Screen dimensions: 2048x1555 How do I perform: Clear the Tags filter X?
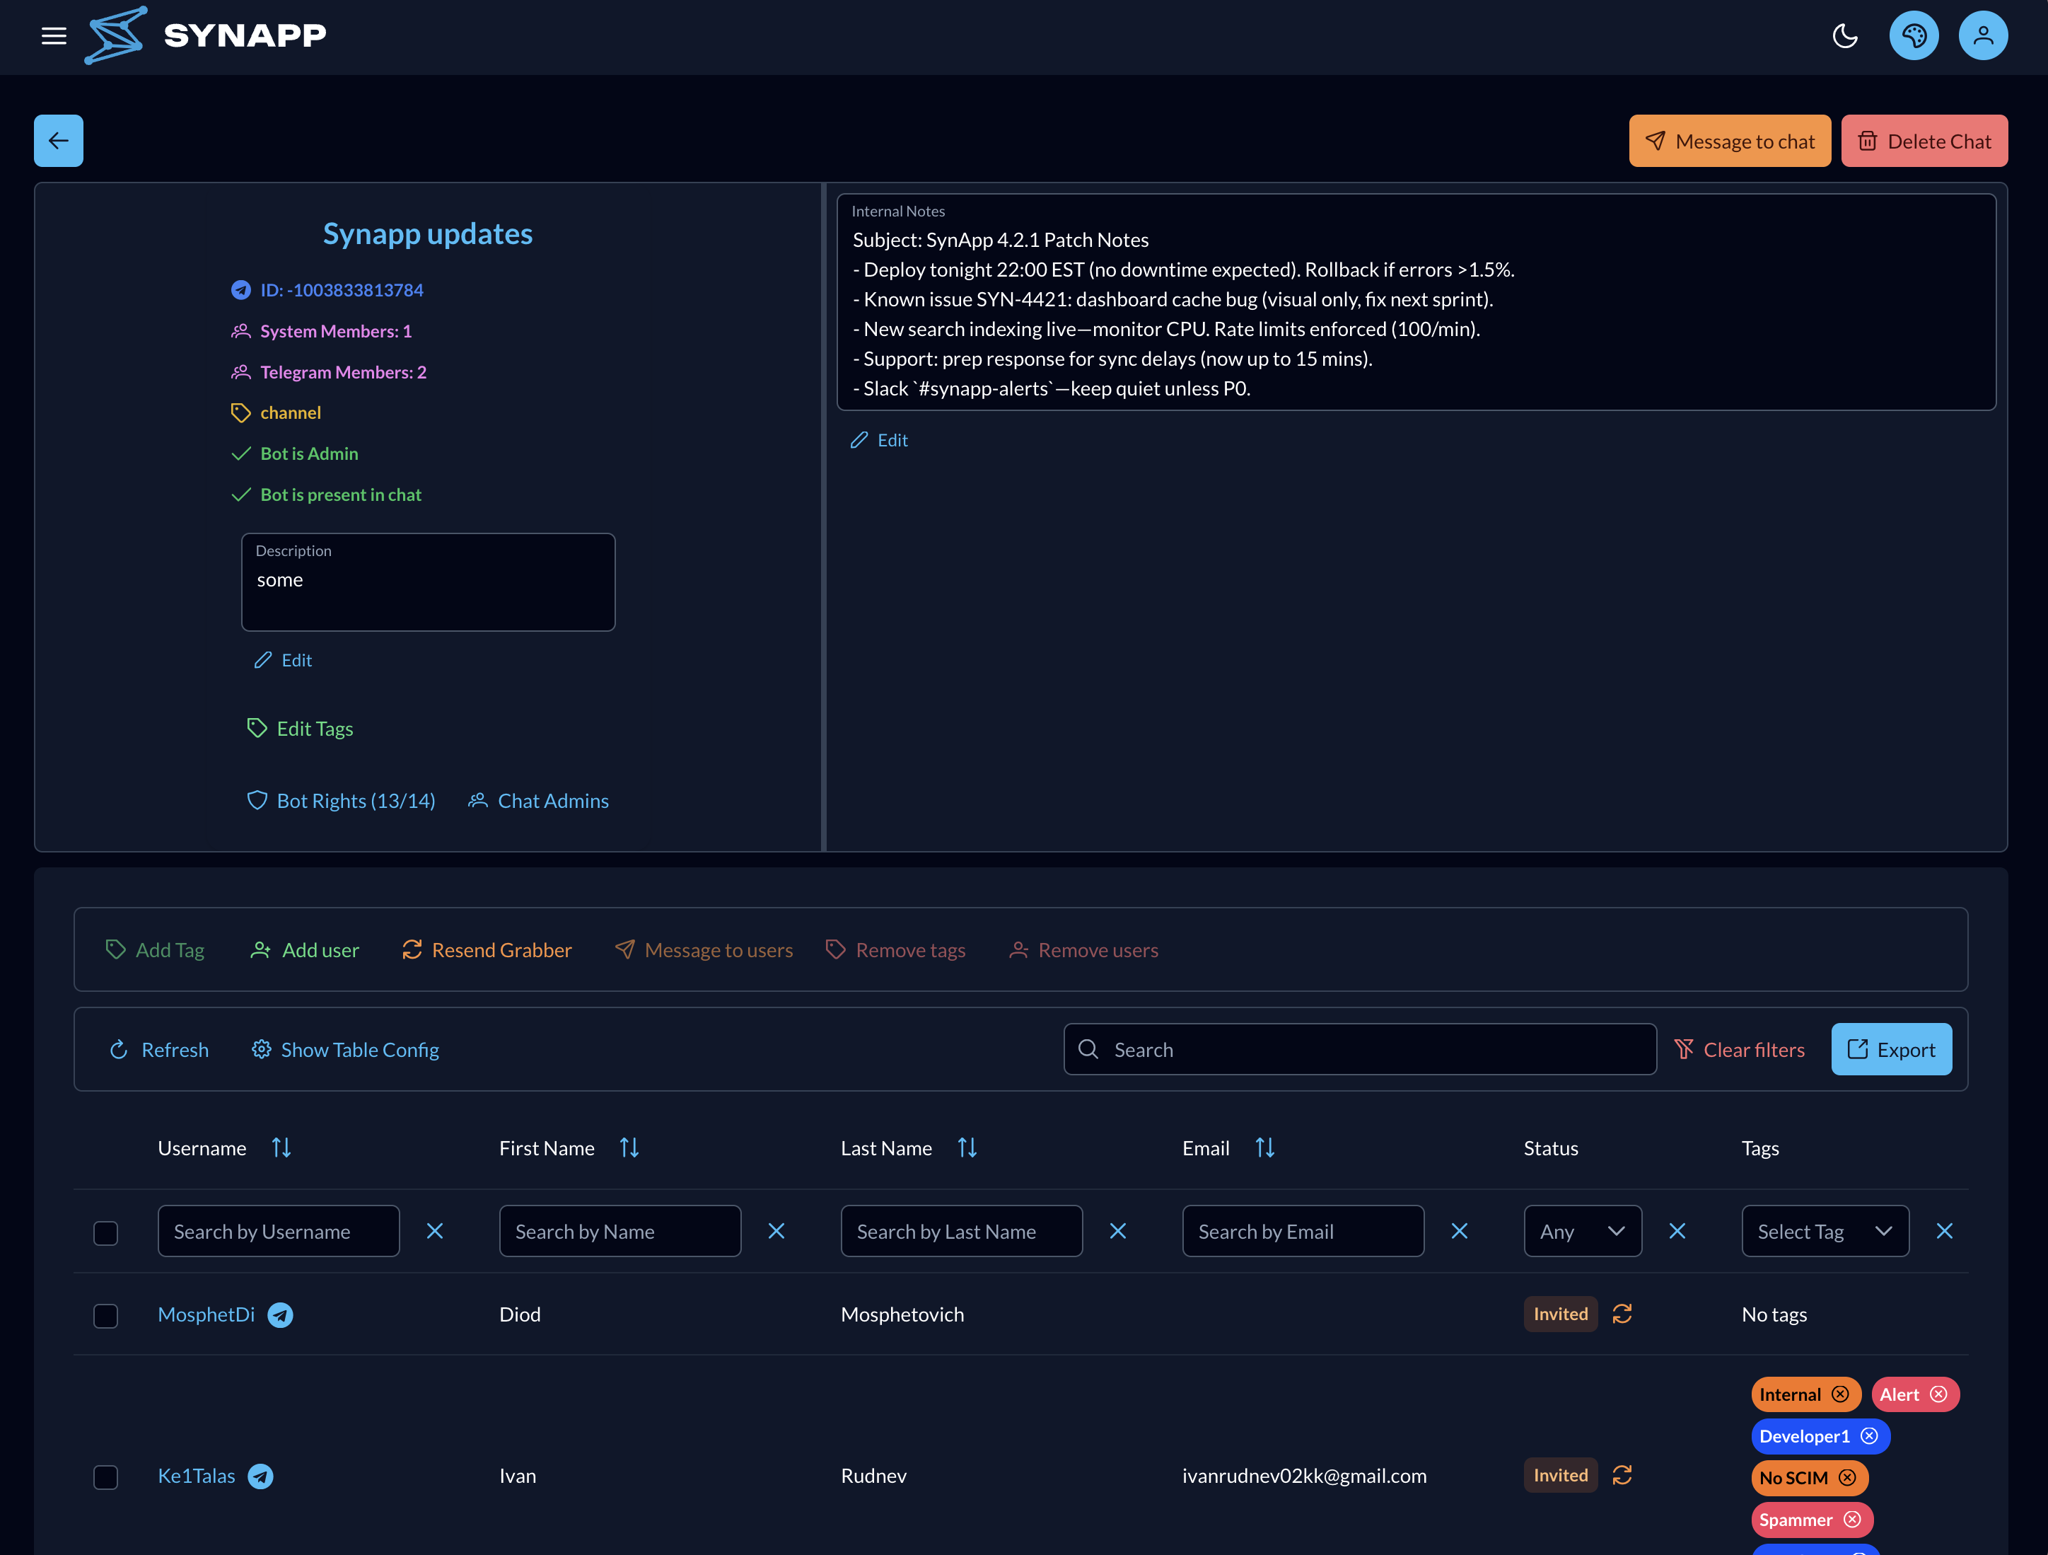(1944, 1231)
